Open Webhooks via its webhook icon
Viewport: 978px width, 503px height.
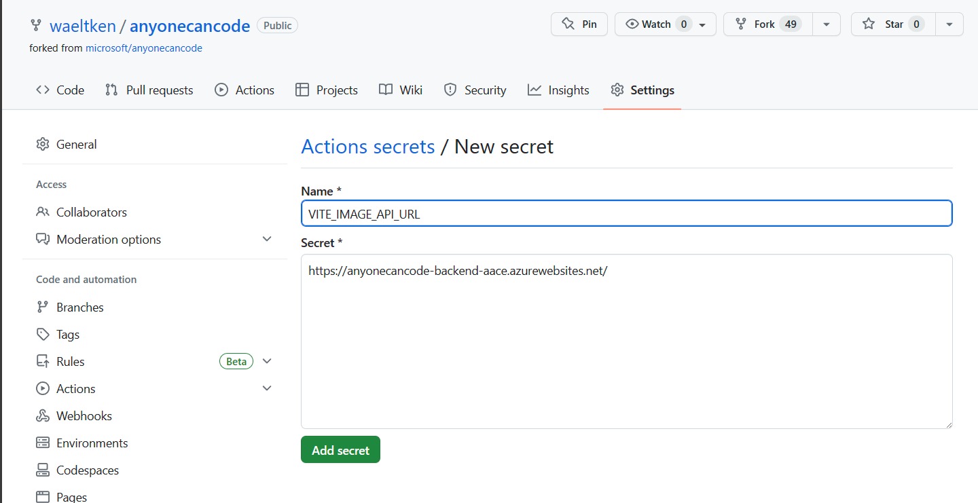(42, 415)
